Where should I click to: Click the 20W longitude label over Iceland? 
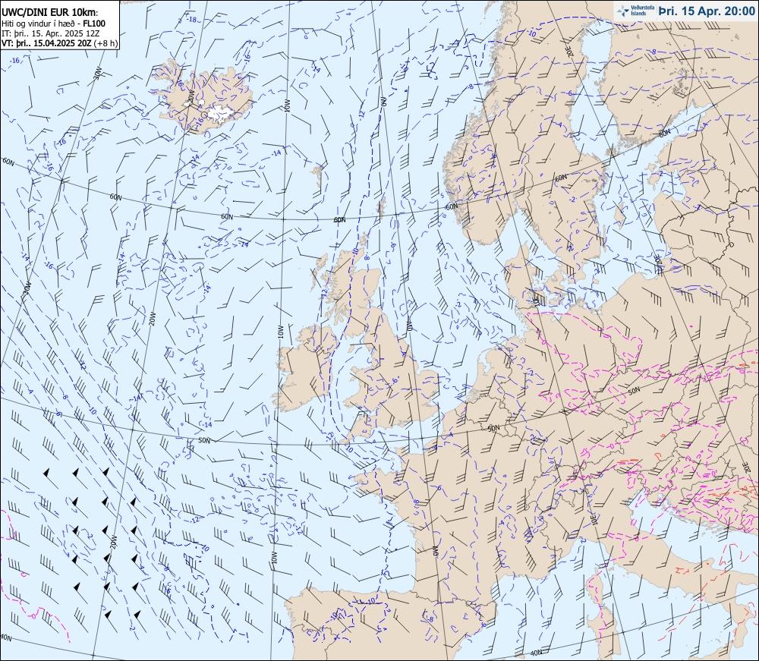click(x=191, y=96)
